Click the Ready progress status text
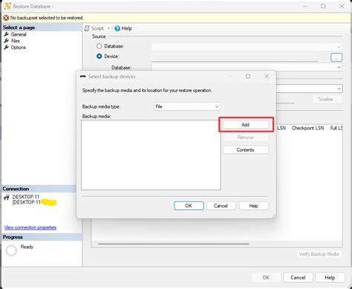 tap(27, 247)
